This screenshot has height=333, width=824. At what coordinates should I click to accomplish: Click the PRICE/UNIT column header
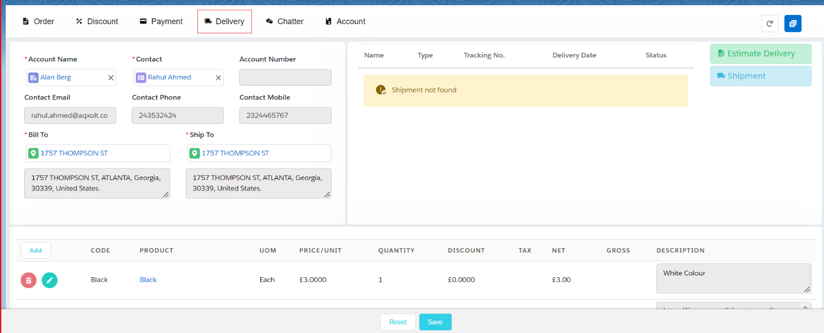tap(321, 251)
